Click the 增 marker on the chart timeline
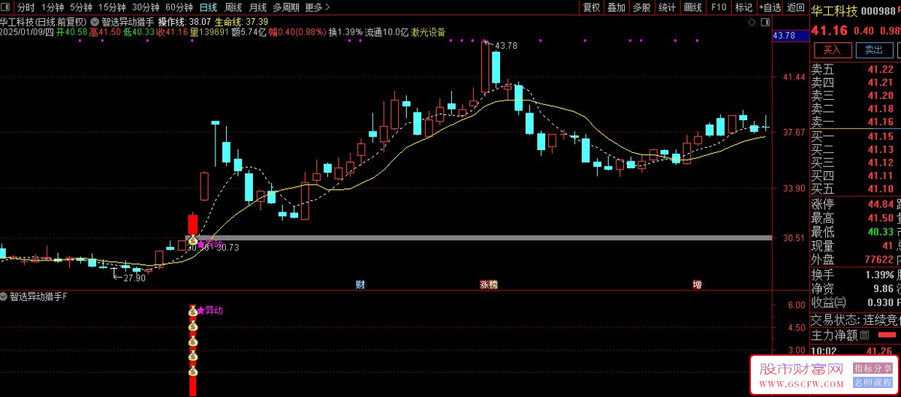Viewport: 901px width, 397px height. [698, 285]
